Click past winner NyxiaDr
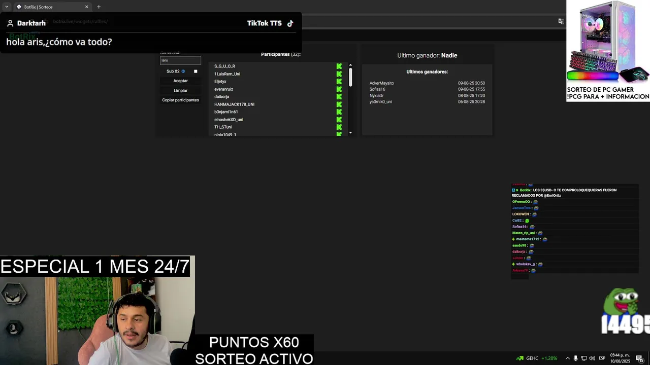Viewport: 650px width, 365px height. pyautogui.click(x=376, y=95)
